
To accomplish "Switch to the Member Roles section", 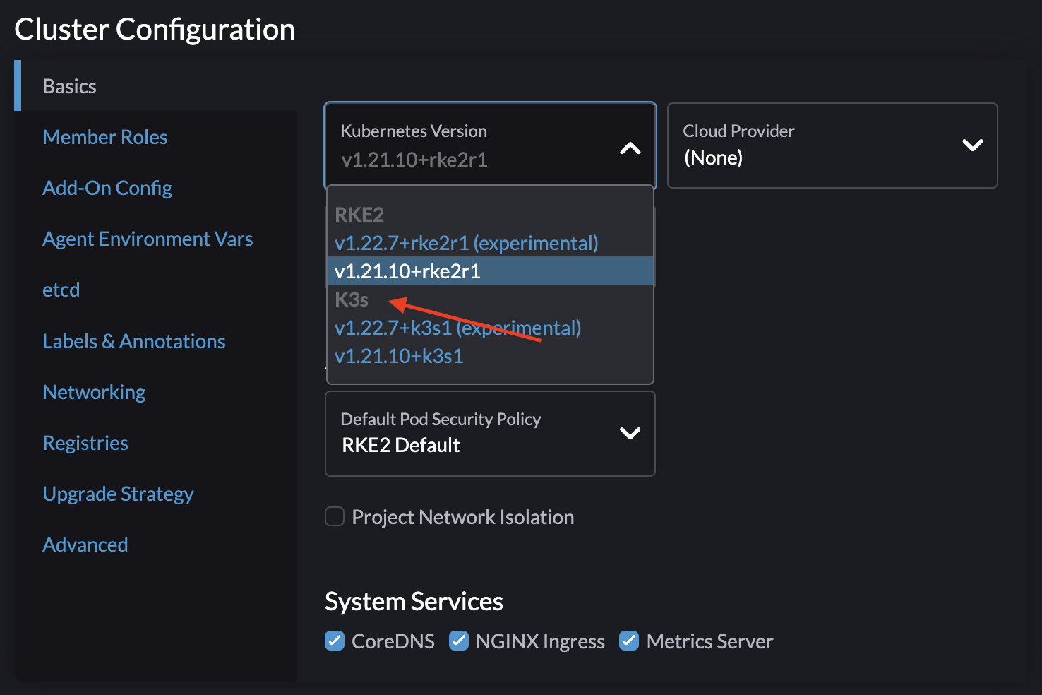I will click(x=104, y=136).
